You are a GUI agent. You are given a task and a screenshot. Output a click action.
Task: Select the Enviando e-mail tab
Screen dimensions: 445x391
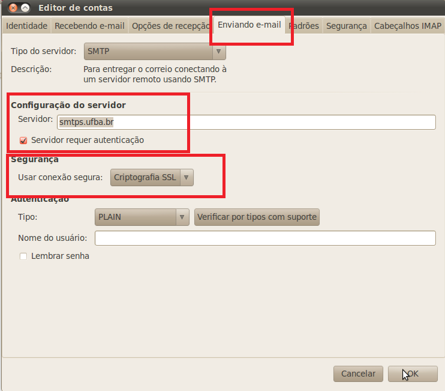(x=249, y=25)
